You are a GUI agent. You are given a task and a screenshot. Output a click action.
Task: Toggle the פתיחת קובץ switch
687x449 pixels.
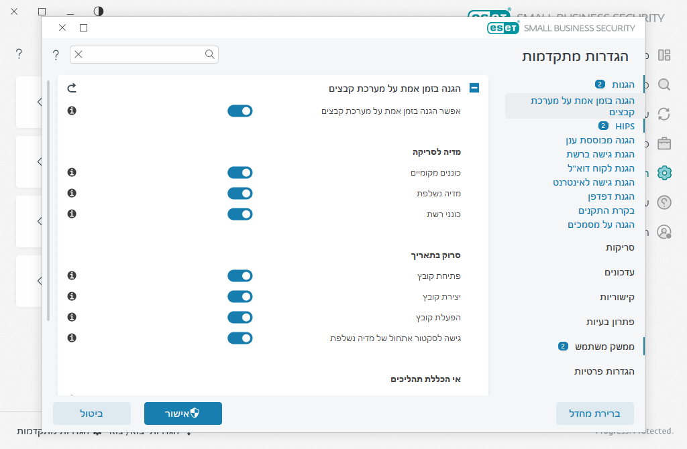240,276
